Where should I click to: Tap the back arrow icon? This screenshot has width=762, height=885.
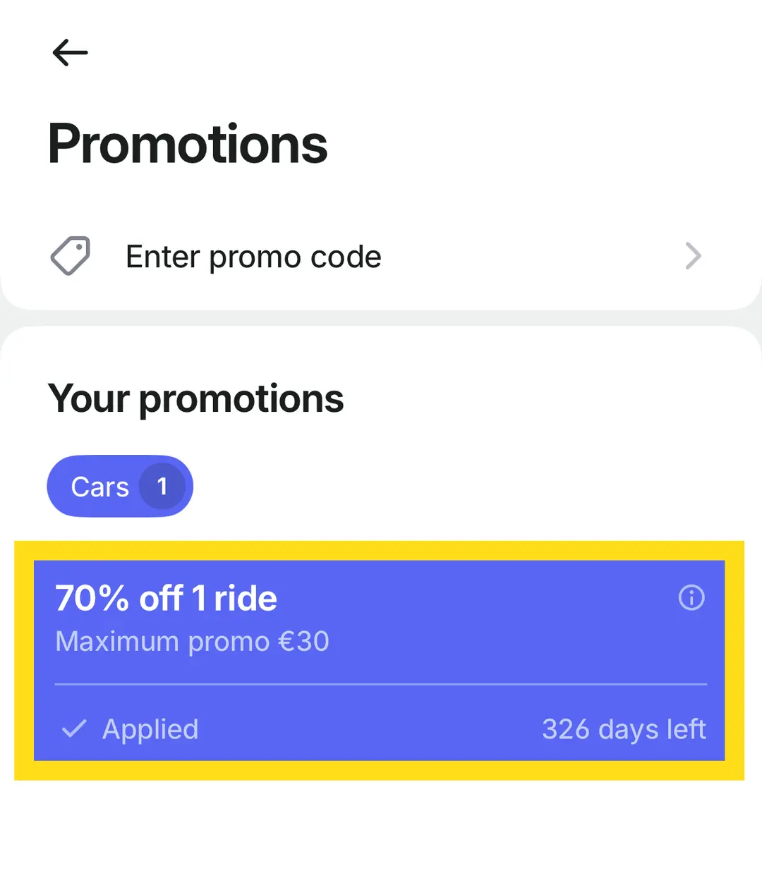click(71, 53)
